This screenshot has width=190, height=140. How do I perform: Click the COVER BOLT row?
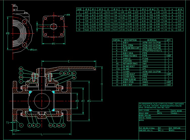(x=142, y=74)
